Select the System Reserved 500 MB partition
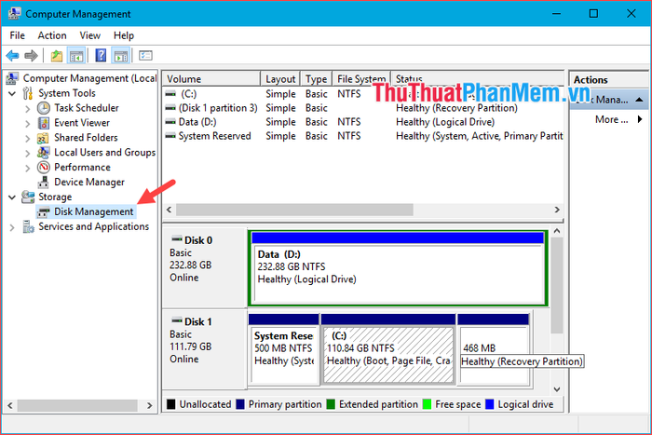Screen dimensions: 652x435 coord(283,349)
